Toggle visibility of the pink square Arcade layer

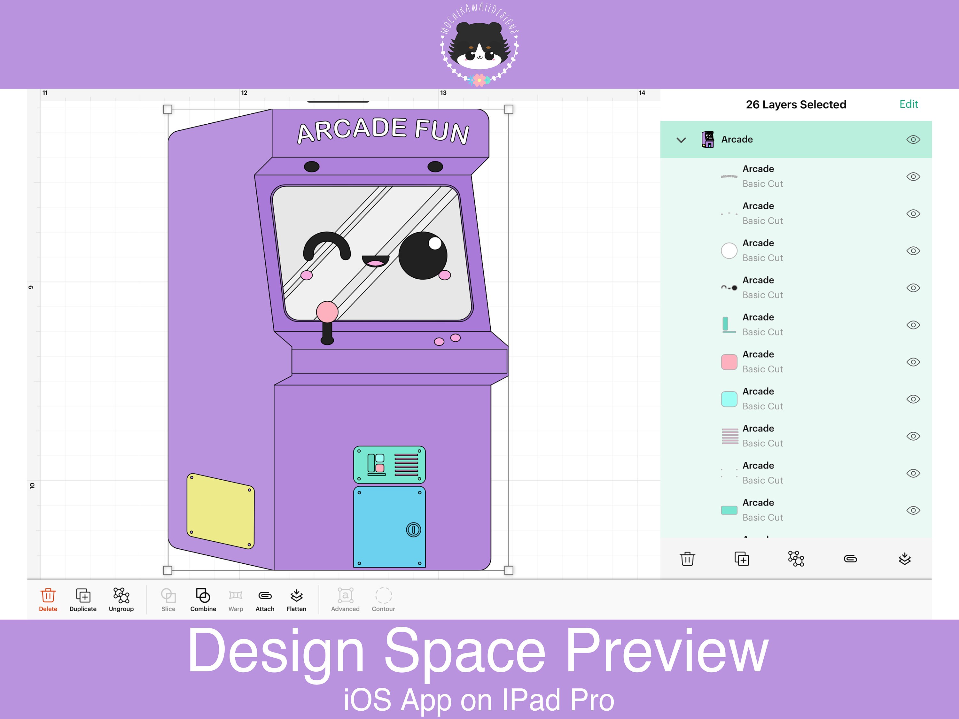click(912, 362)
